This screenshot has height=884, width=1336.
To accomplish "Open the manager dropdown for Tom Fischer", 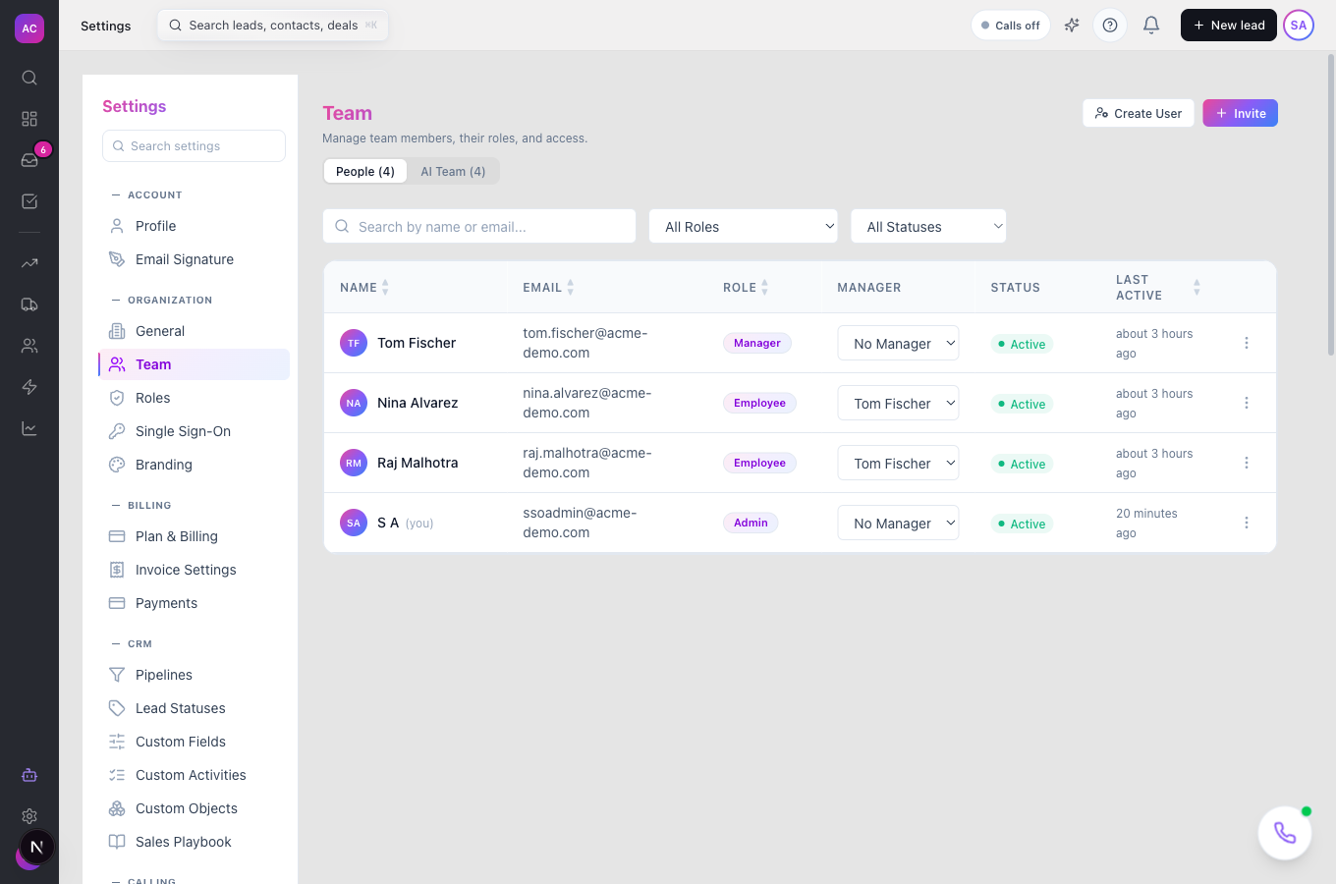I will pyautogui.click(x=898, y=343).
